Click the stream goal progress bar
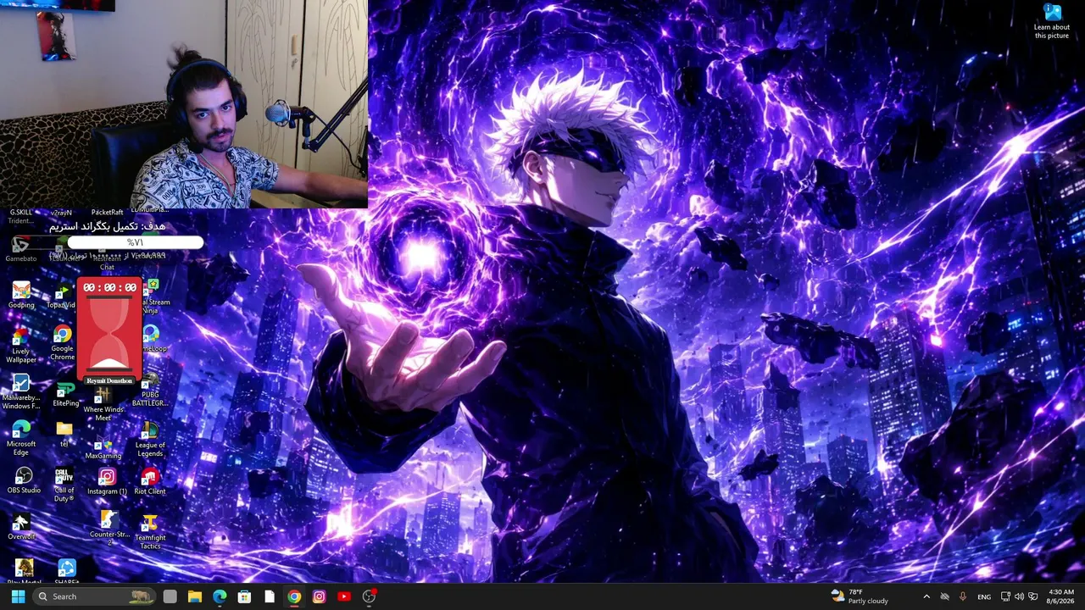Image resolution: width=1085 pixels, height=610 pixels. tap(136, 242)
